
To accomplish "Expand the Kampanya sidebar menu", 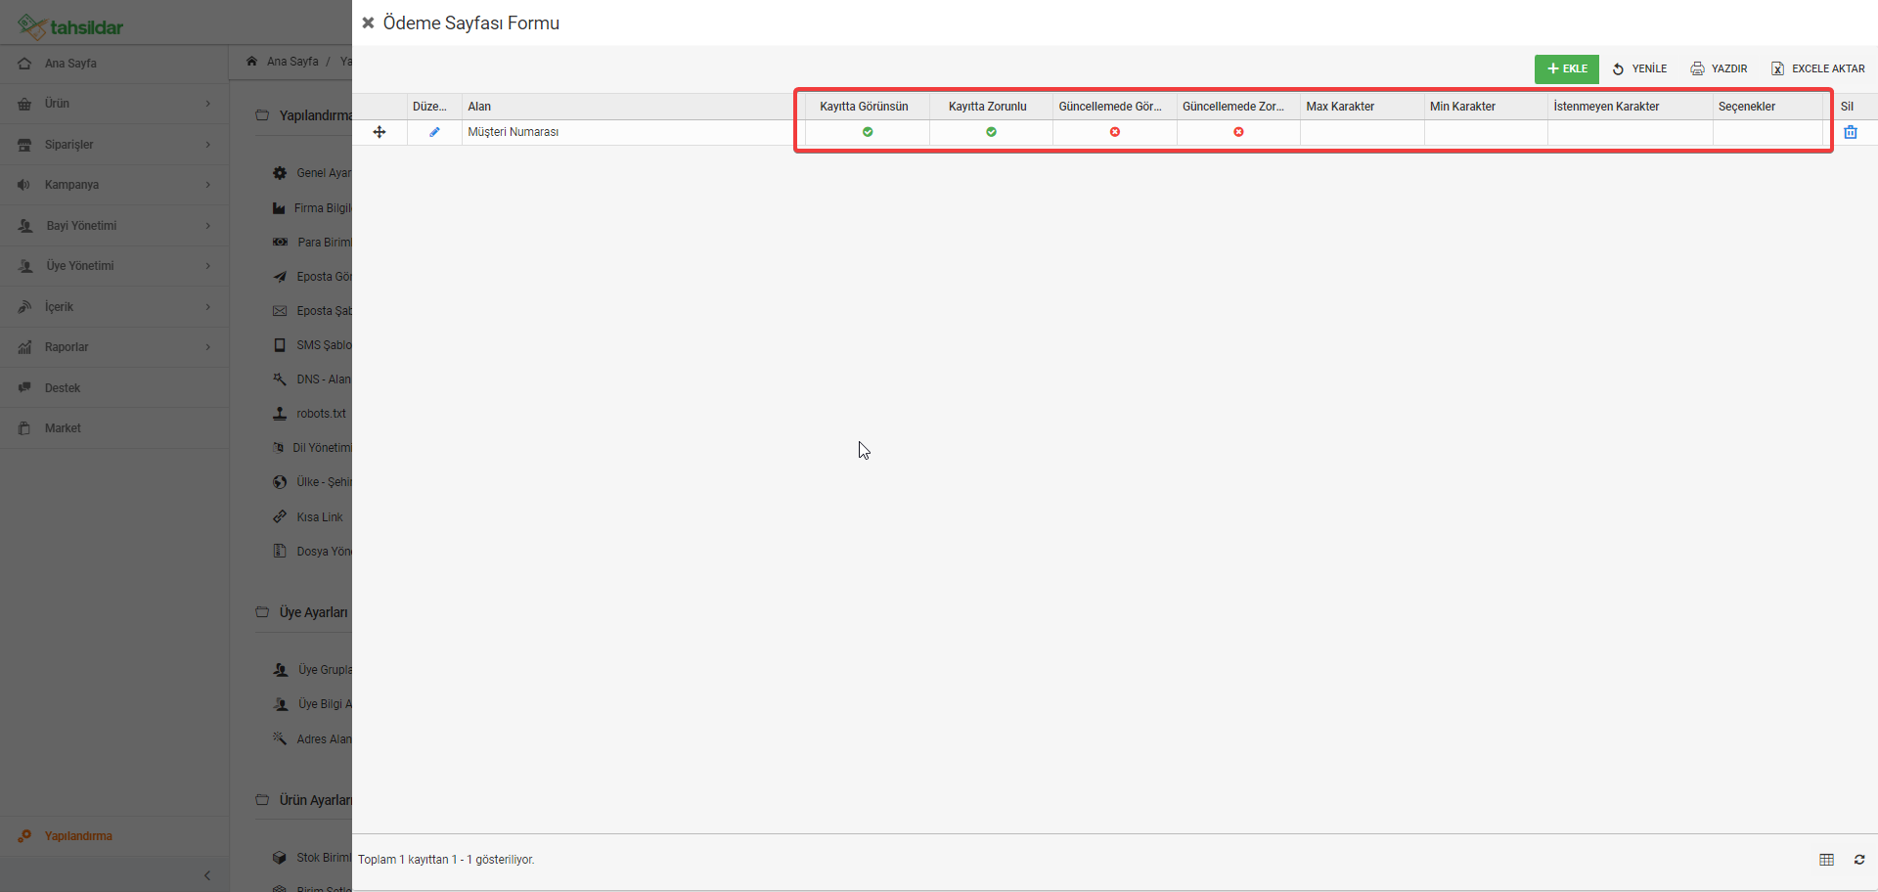I will pyautogui.click(x=114, y=185).
